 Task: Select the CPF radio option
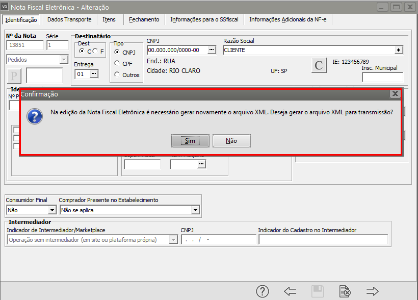point(118,63)
